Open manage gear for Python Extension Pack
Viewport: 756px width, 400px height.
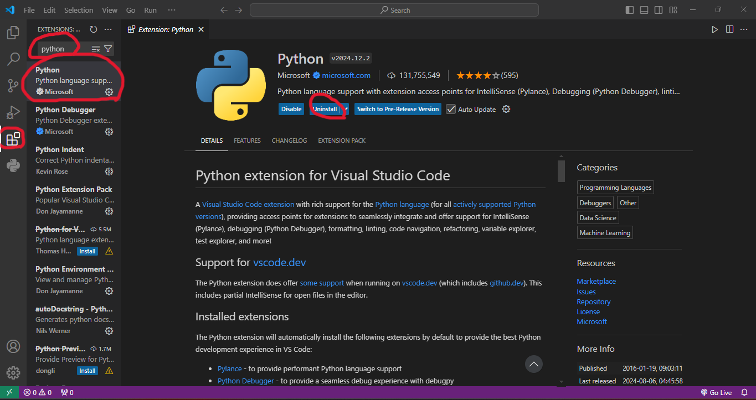point(109,211)
